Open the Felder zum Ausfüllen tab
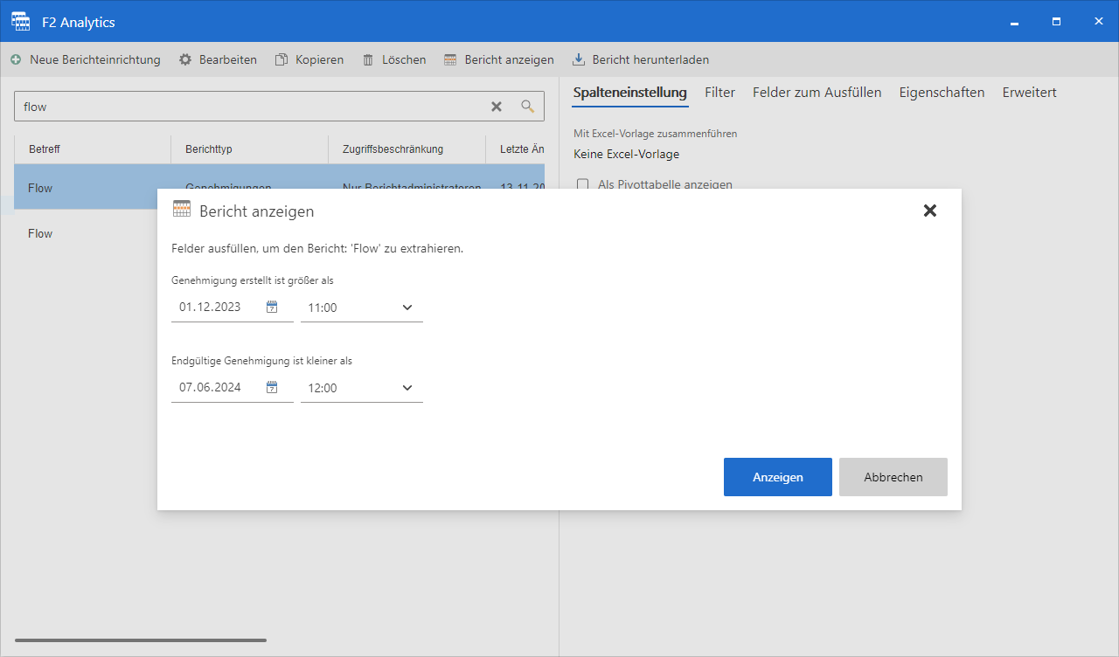 click(817, 93)
